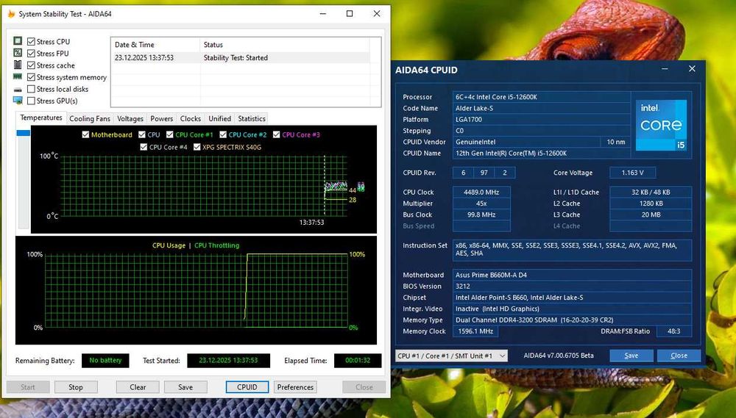
Task: Click Save in AIDA64 CPUID window
Action: tap(631, 356)
